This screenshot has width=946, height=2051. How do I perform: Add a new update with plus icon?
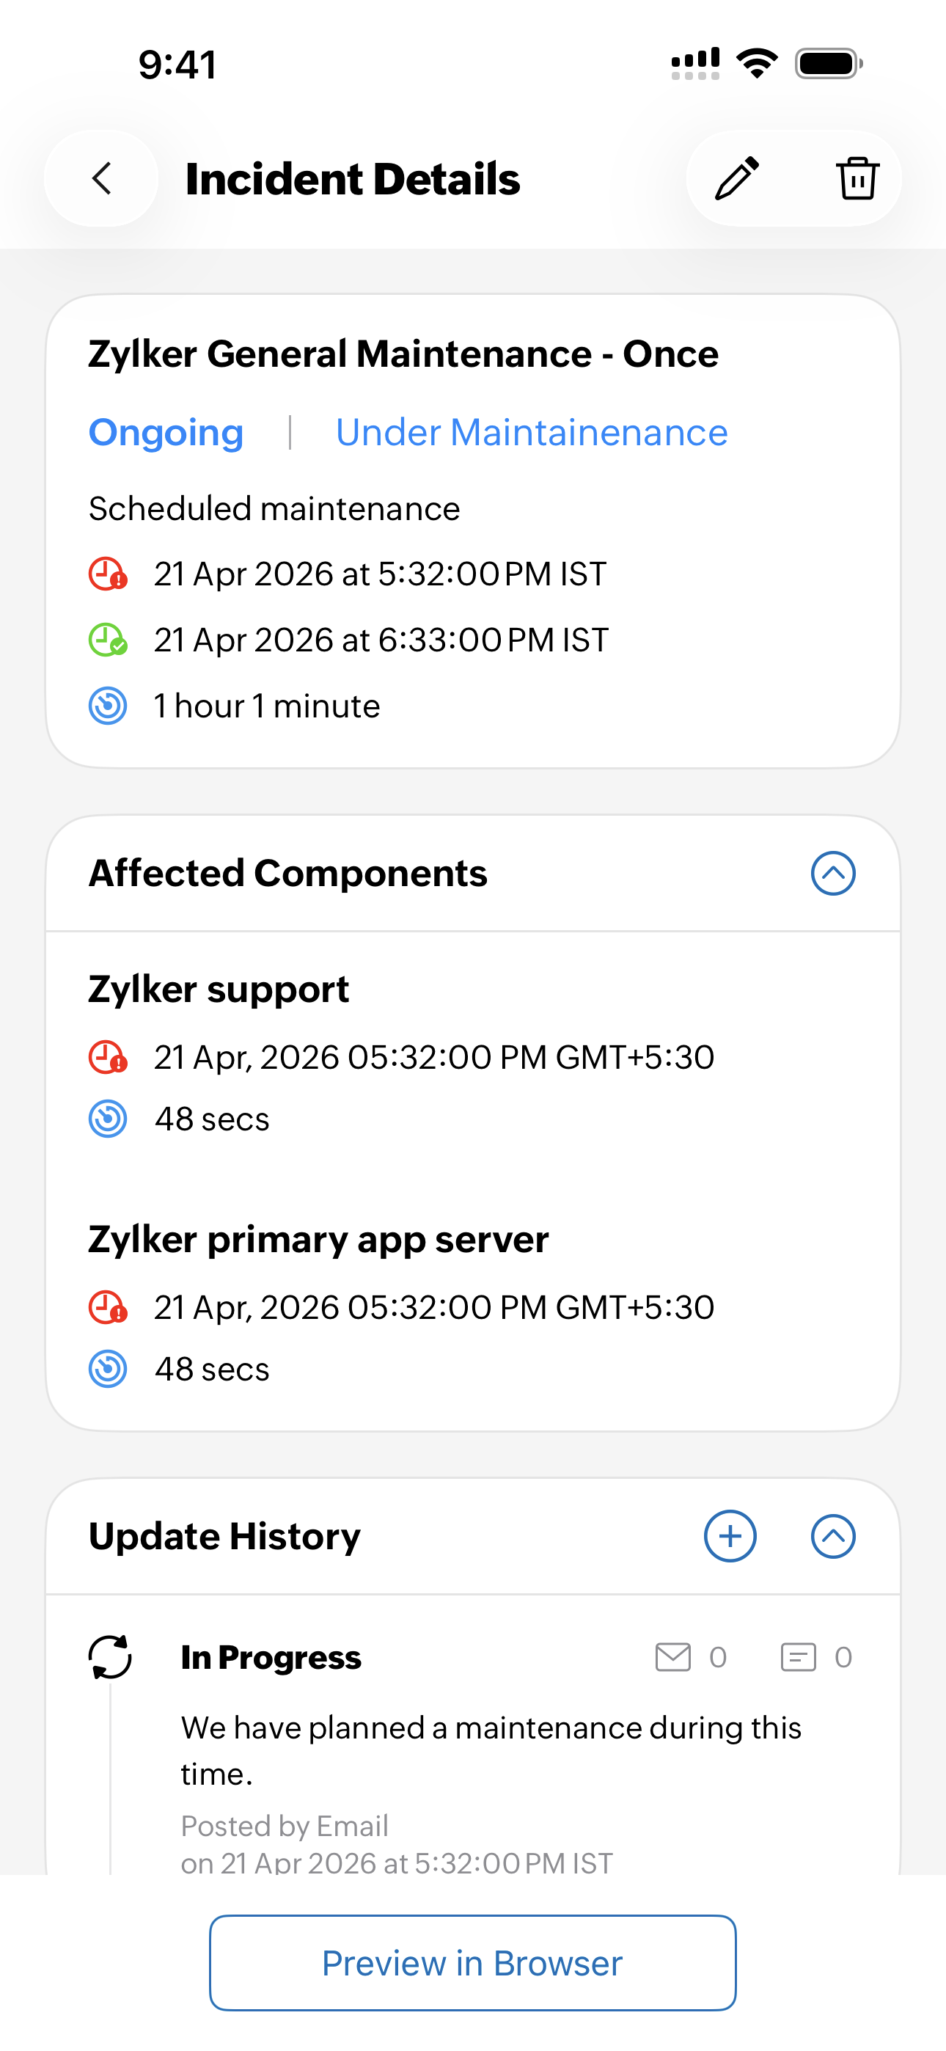tap(730, 1536)
